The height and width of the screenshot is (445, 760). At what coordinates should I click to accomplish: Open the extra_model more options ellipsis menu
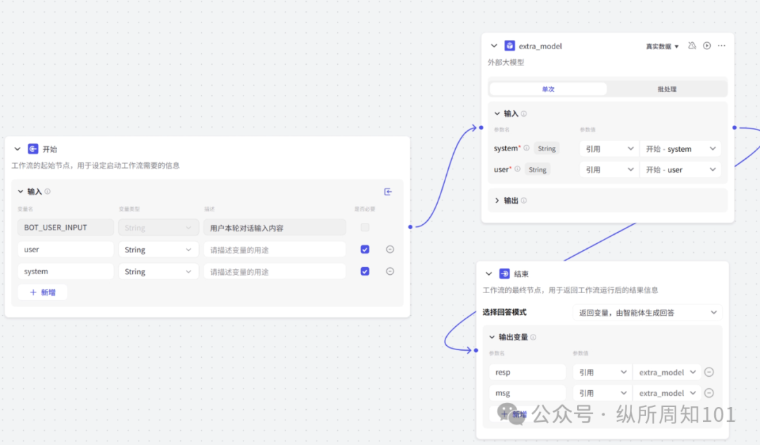point(721,45)
